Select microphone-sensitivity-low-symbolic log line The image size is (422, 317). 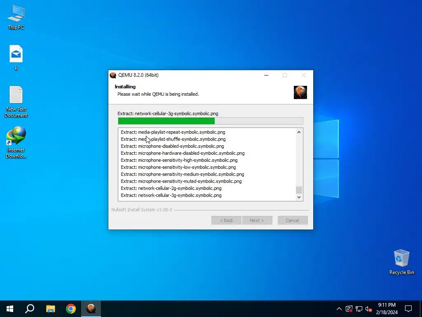click(x=178, y=167)
